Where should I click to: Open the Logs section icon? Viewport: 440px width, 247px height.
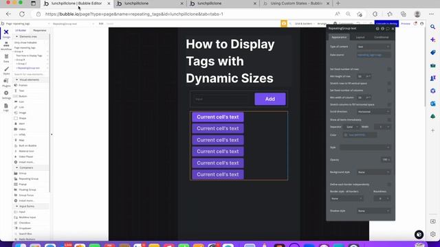[x=6, y=107]
